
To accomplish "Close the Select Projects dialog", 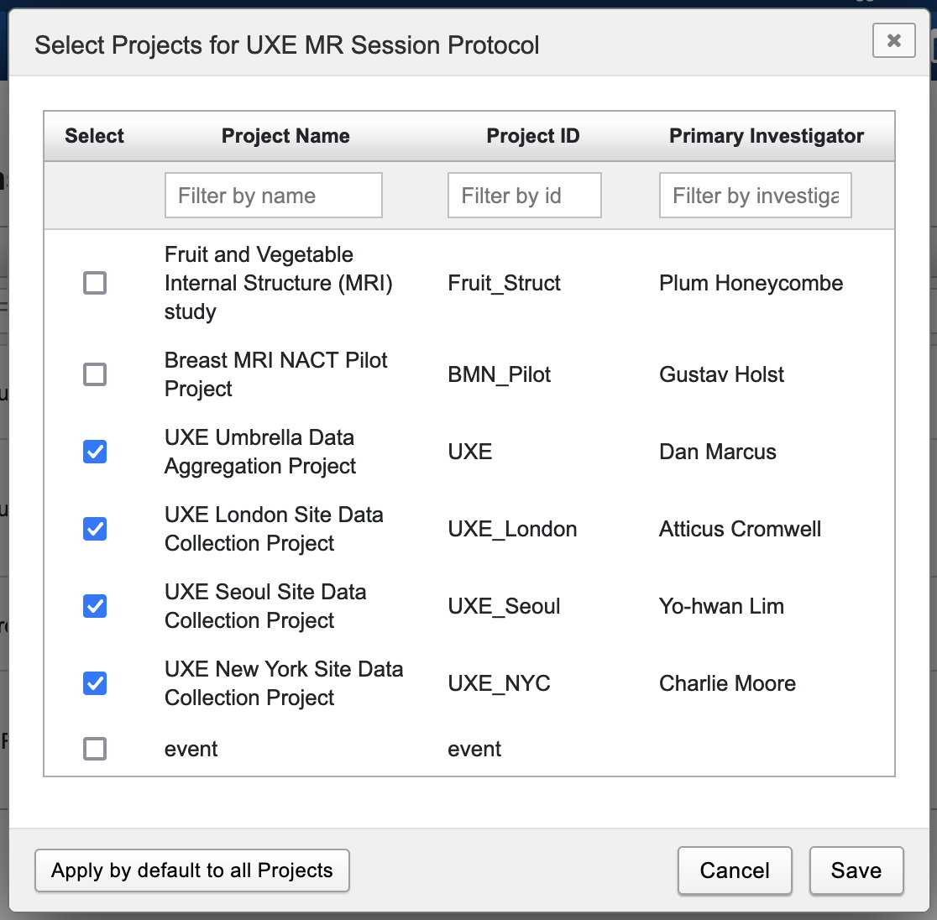I will (893, 40).
